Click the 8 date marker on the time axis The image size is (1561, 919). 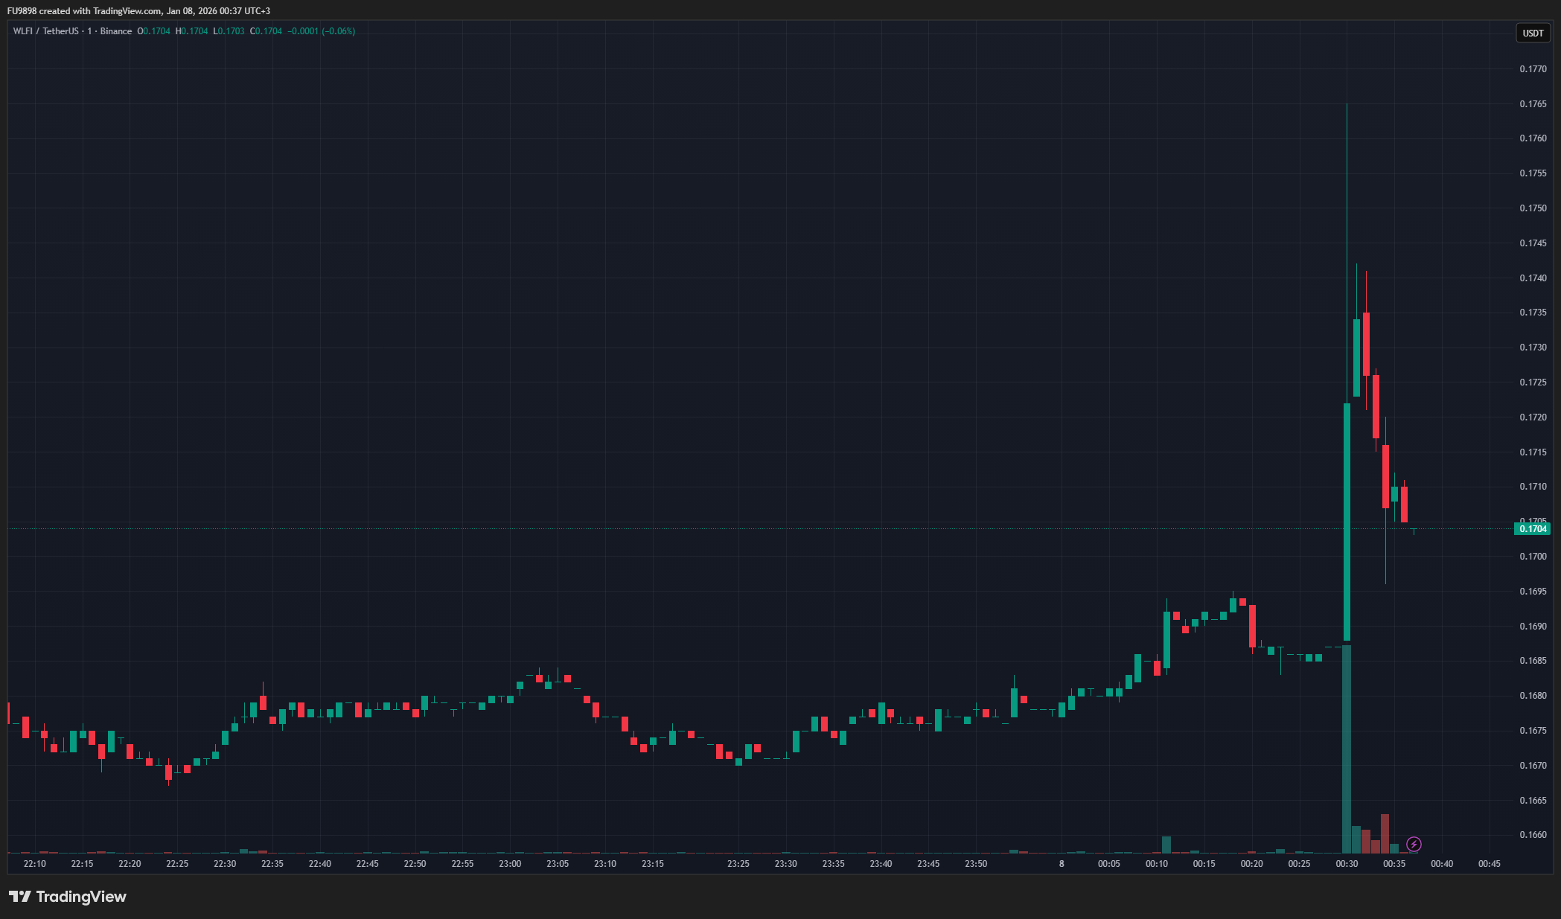point(1062,864)
